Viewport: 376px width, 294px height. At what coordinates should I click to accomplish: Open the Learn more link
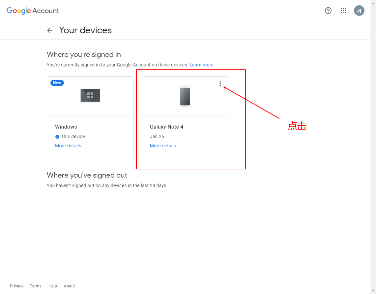[x=201, y=65]
